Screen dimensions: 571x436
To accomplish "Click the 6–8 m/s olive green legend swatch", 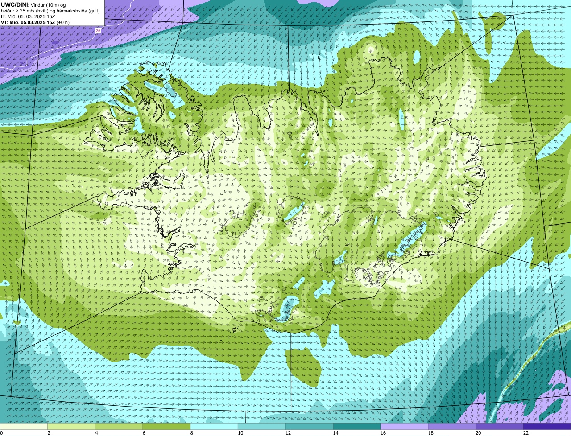I will pos(166,427).
